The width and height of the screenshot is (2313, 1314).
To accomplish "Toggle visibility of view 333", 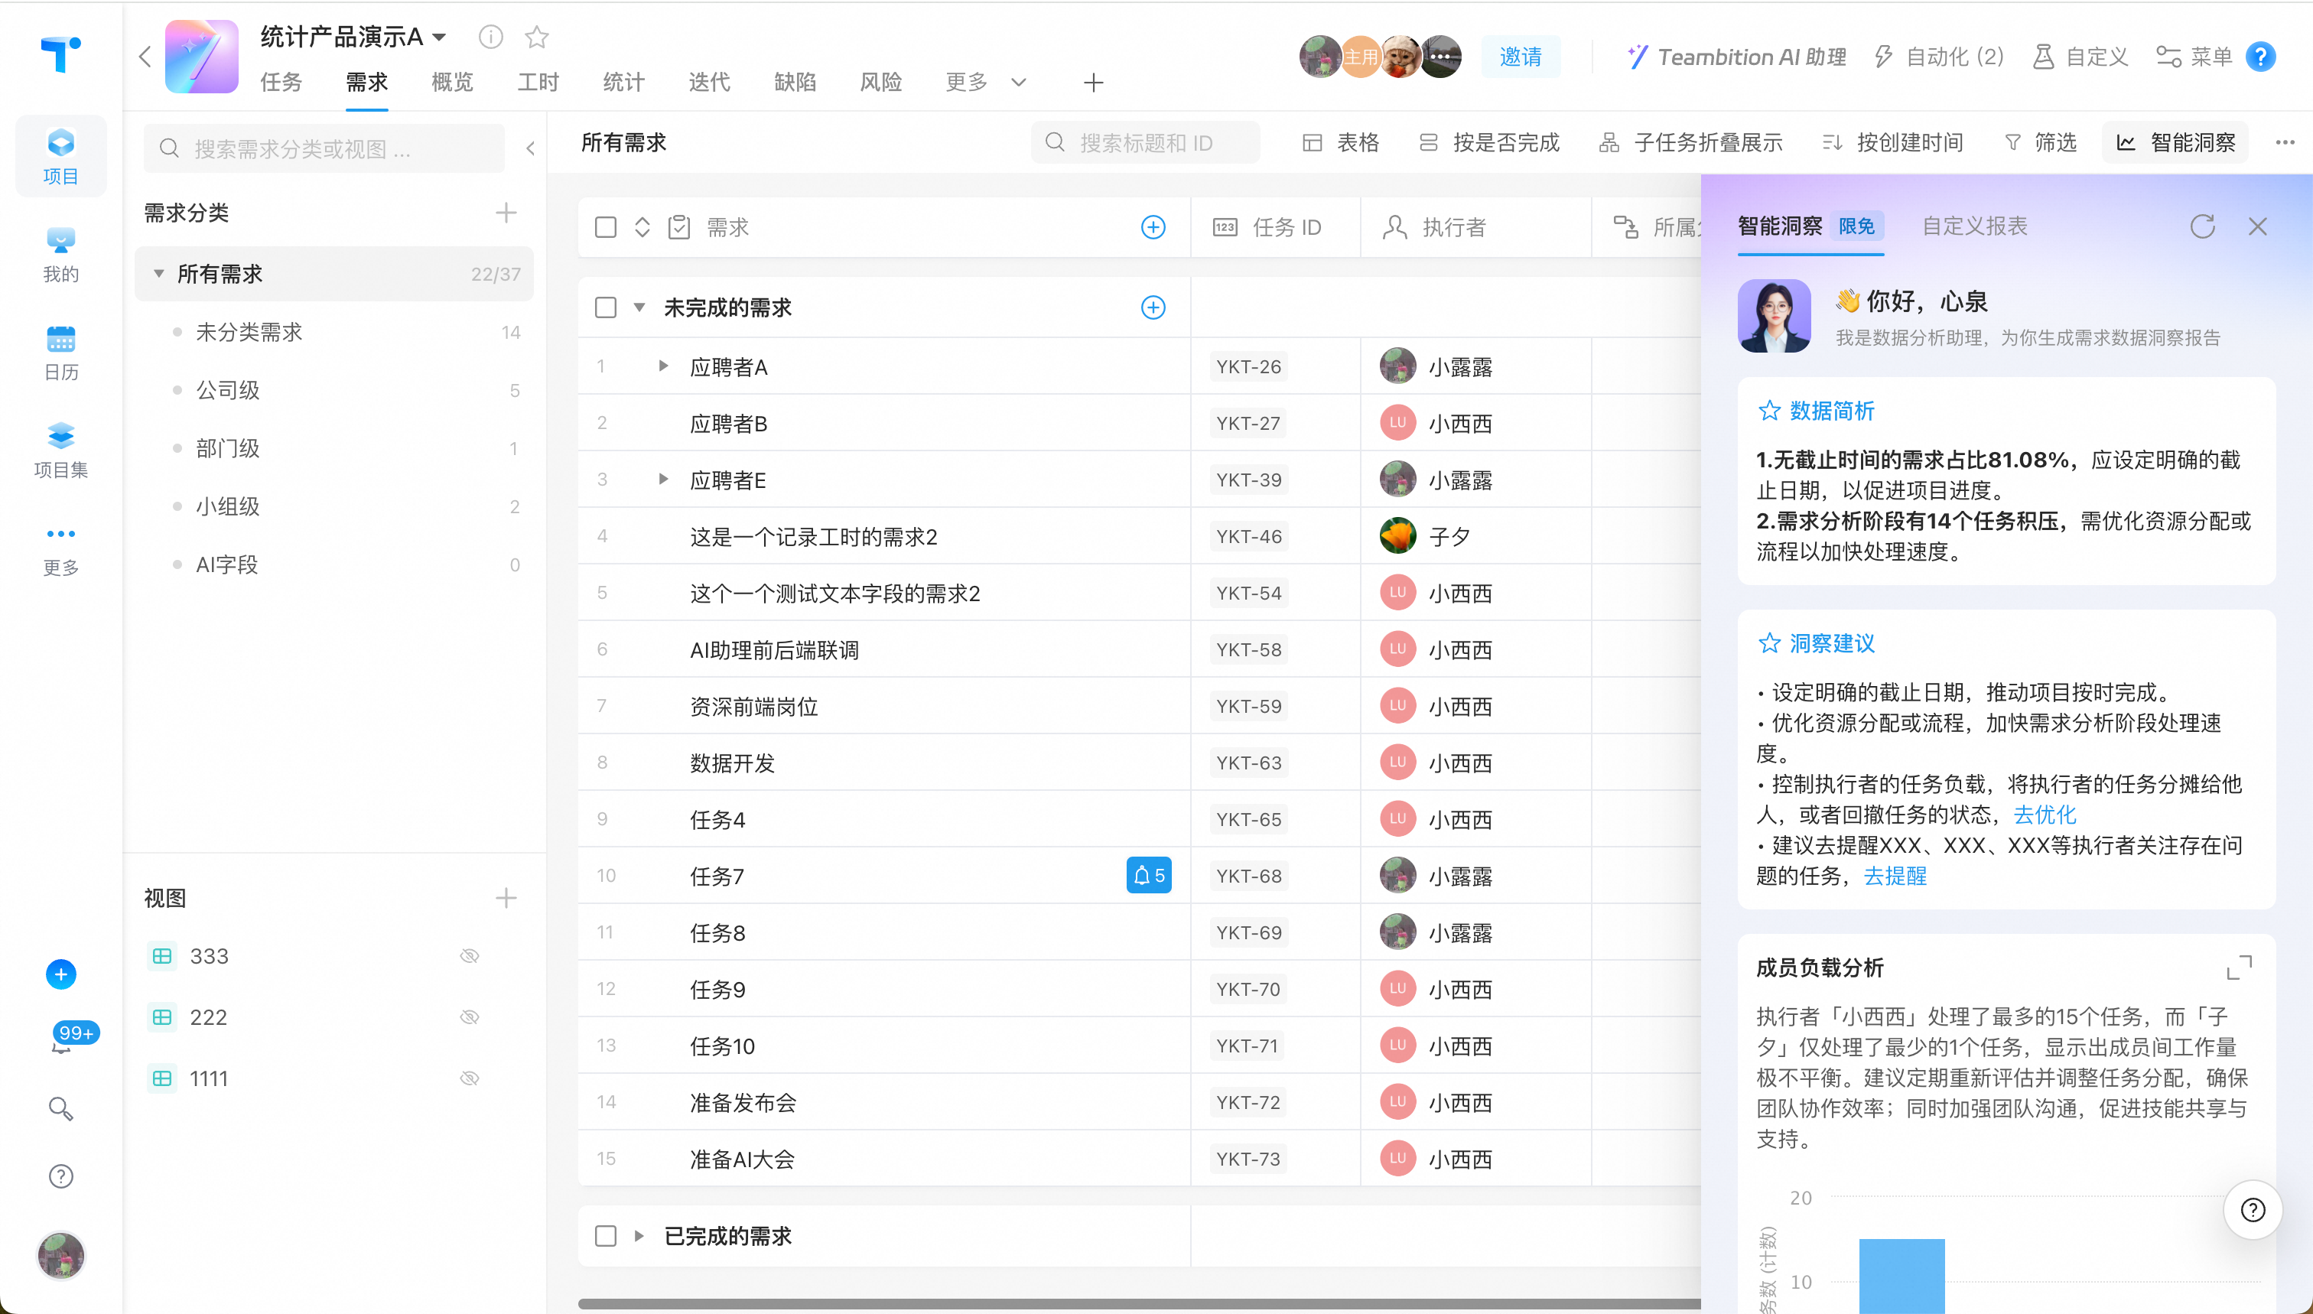I will (x=470, y=956).
